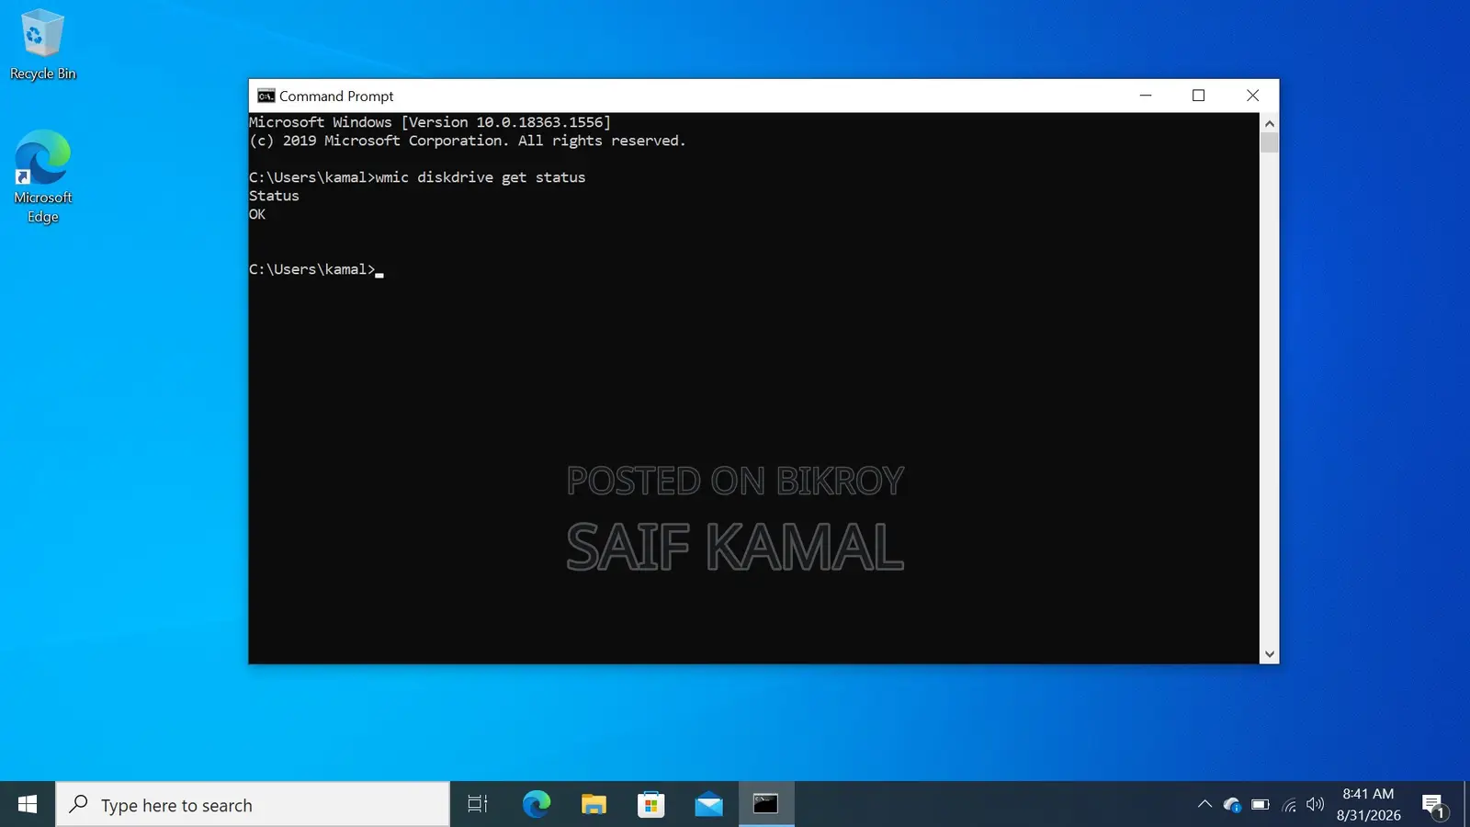The width and height of the screenshot is (1470, 827).
Task: Maximize the Command Prompt window
Action: click(1198, 96)
